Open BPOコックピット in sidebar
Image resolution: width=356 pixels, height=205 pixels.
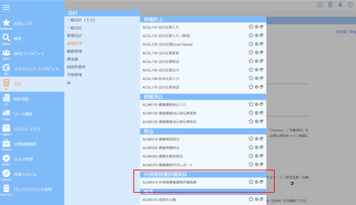(32, 54)
